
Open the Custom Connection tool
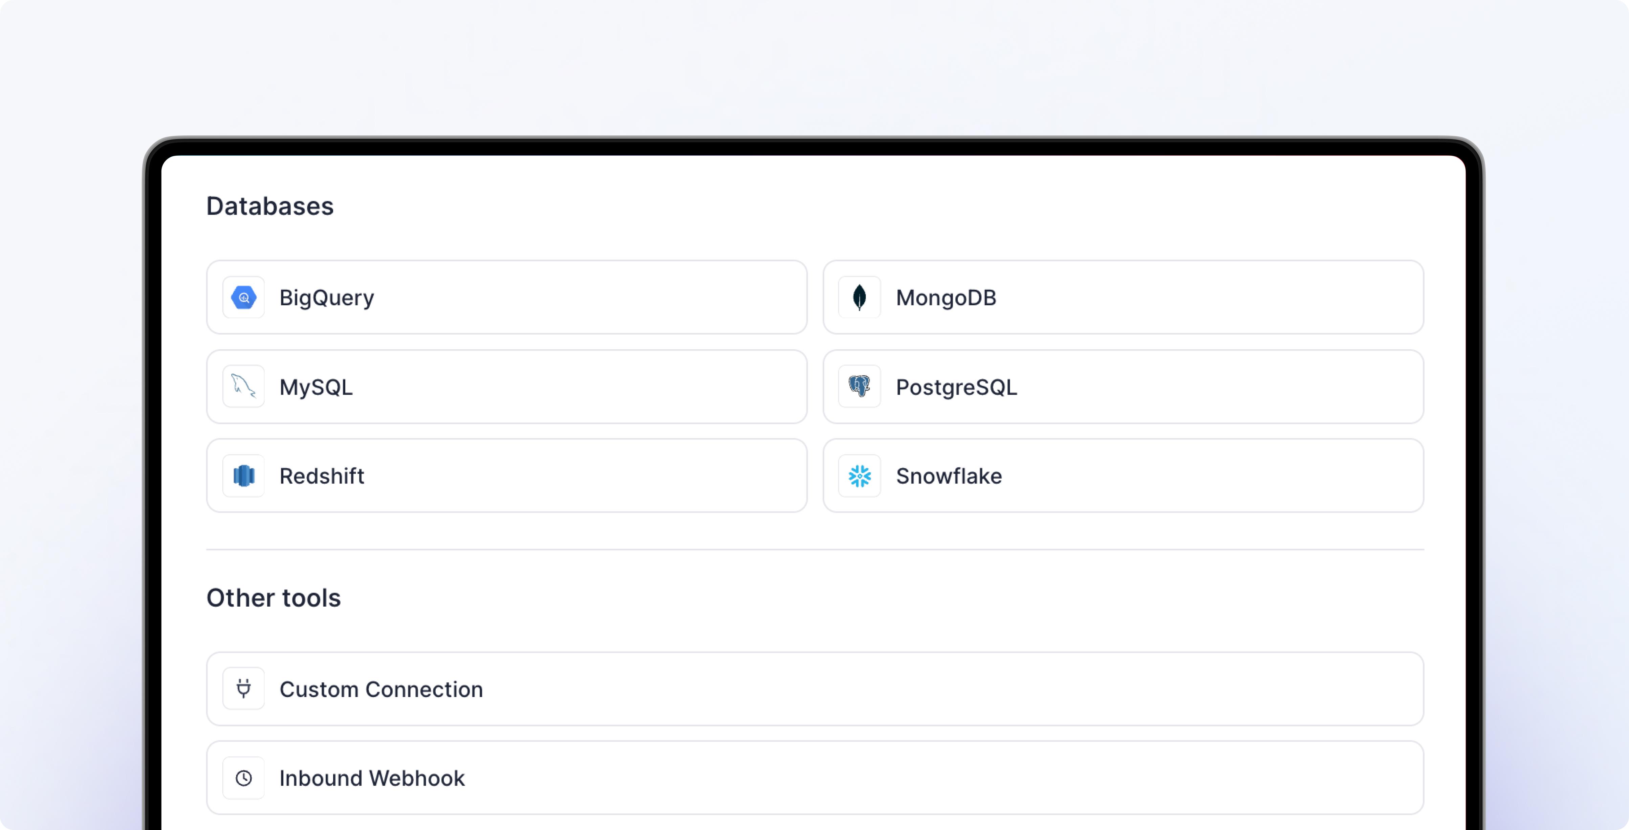814,689
